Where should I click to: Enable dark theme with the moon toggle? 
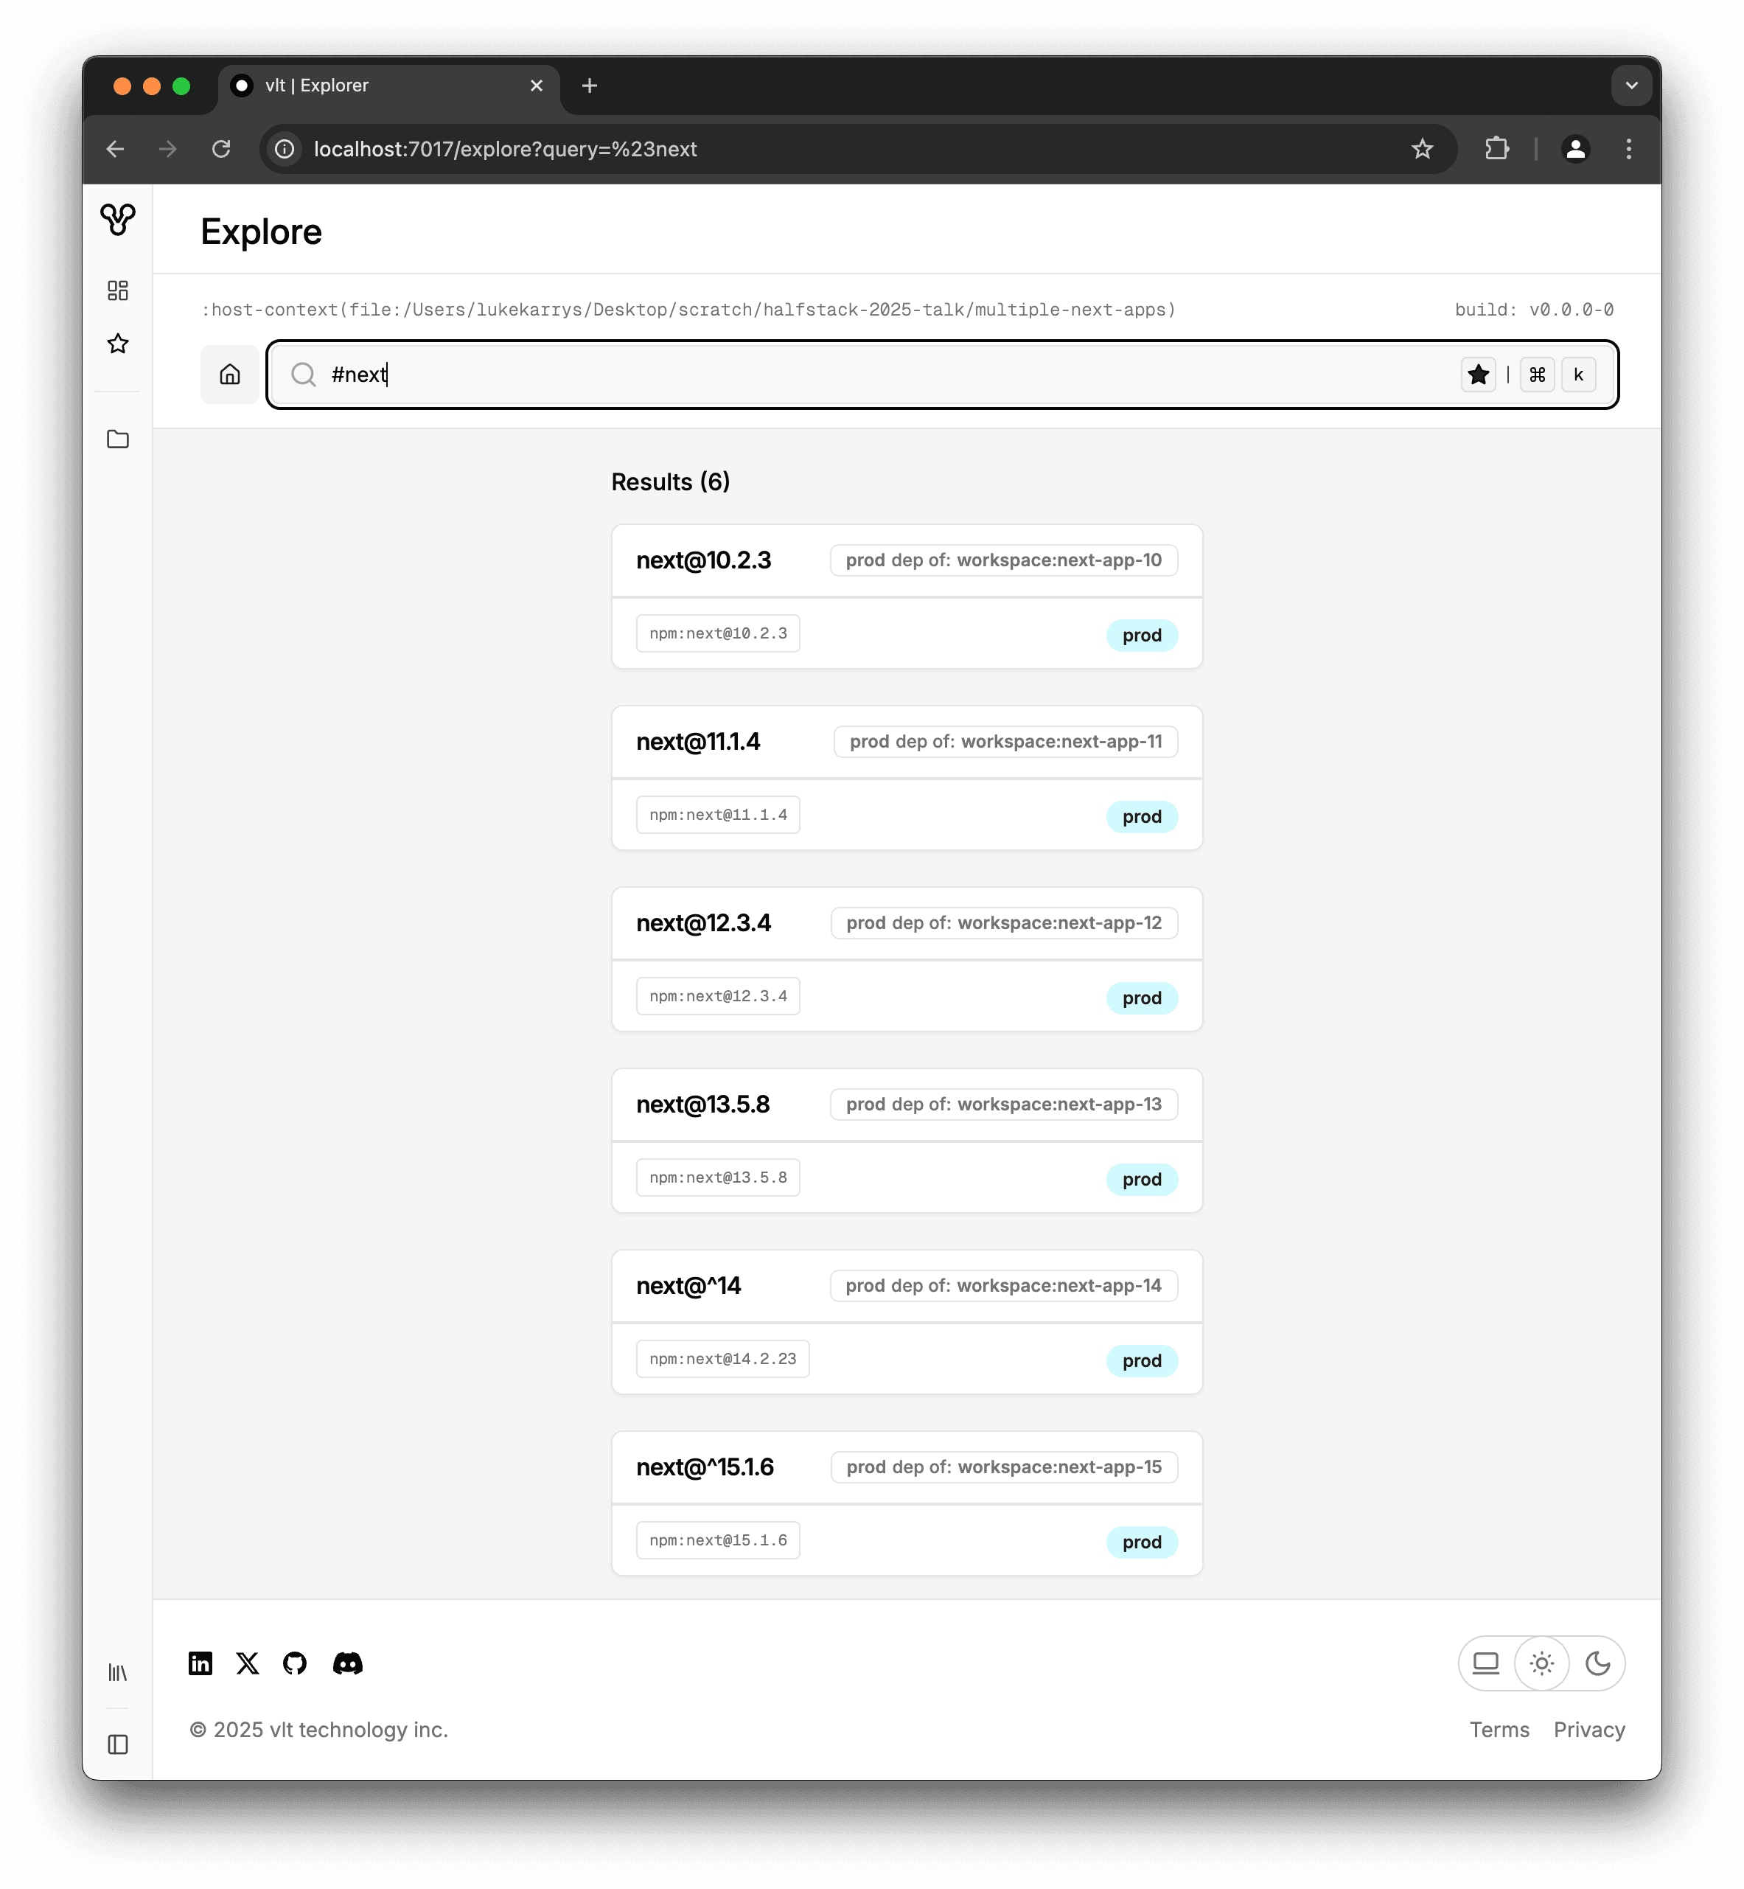coord(1599,1663)
